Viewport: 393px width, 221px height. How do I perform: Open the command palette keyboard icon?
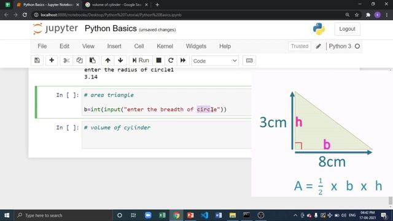[249, 60]
